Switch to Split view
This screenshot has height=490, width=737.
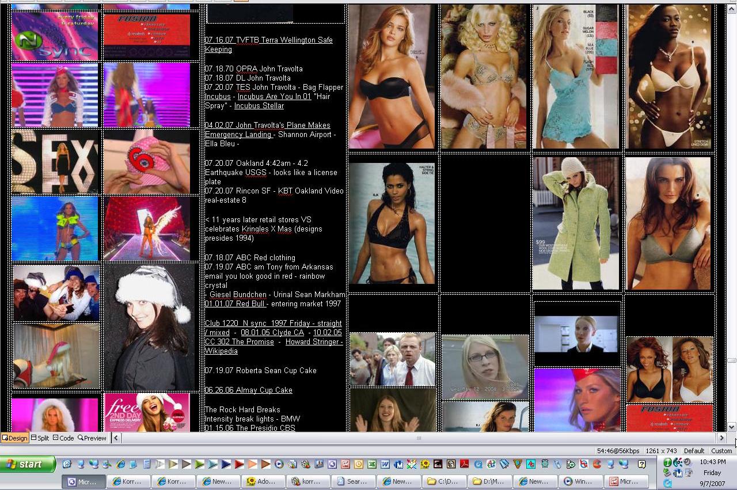[40, 438]
